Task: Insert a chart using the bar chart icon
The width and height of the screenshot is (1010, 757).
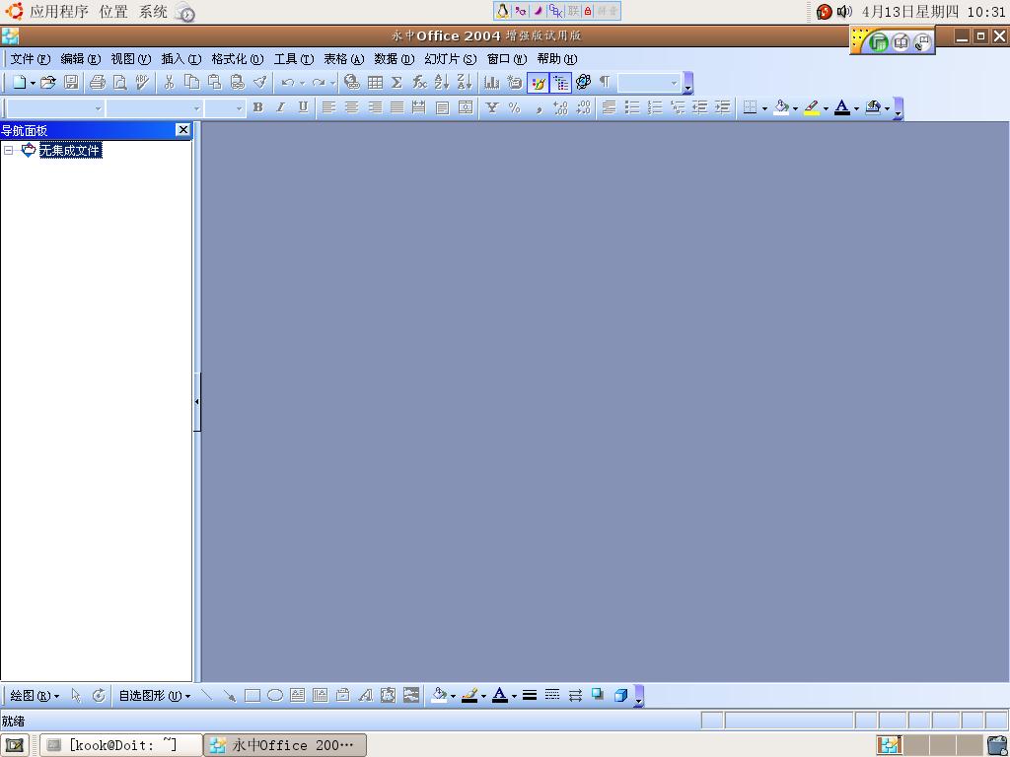Action: pyautogui.click(x=492, y=83)
